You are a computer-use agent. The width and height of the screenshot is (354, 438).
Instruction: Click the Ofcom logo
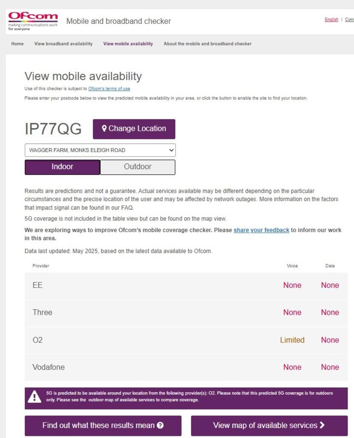click(x=33, y=21)
